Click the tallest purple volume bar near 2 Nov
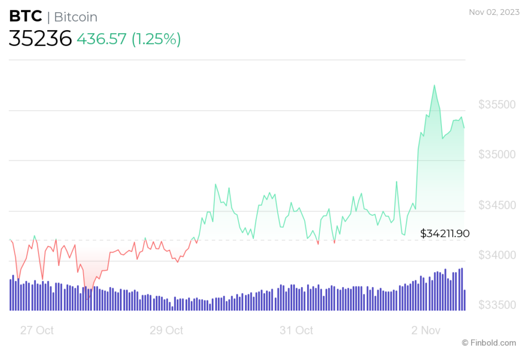Viewport: 525px width, 350px height. tap(462, 289)
